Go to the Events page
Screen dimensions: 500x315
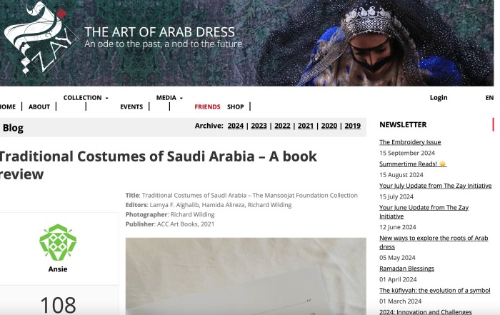tap(131, 107)
